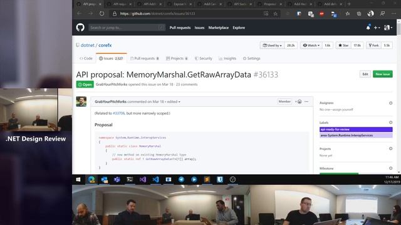
Task: Open the Windows Start button
Action: 78,179
